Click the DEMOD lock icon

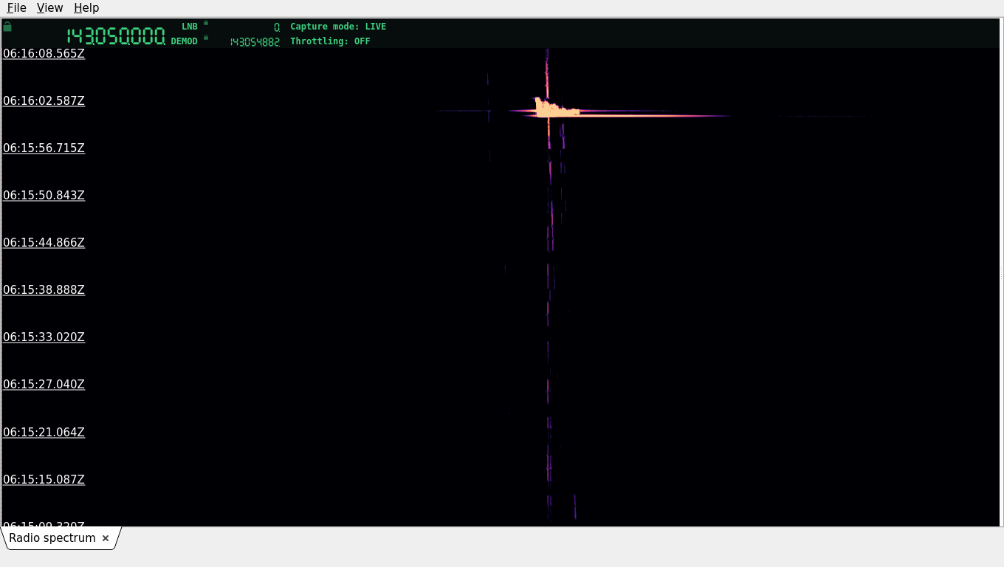pyautogui.click(x=206, y=38)
